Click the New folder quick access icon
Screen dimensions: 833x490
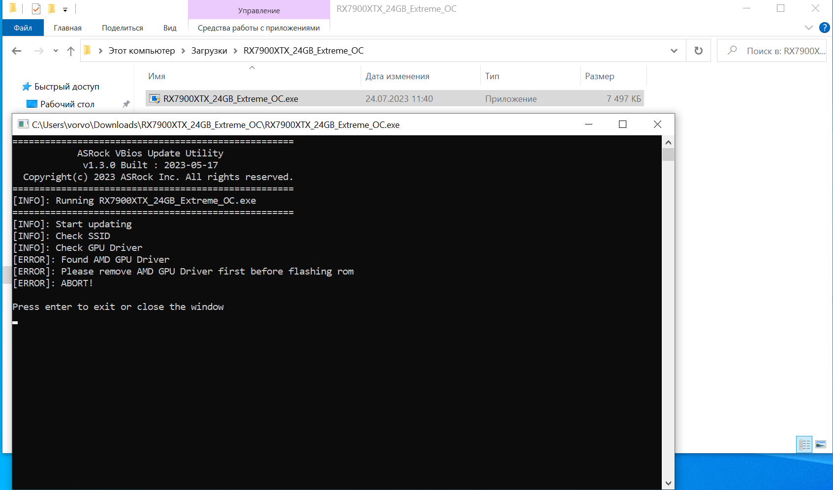pos(52,9)
